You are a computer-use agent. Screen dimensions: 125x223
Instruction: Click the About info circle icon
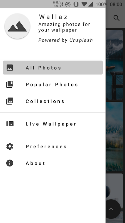[10, 163]
